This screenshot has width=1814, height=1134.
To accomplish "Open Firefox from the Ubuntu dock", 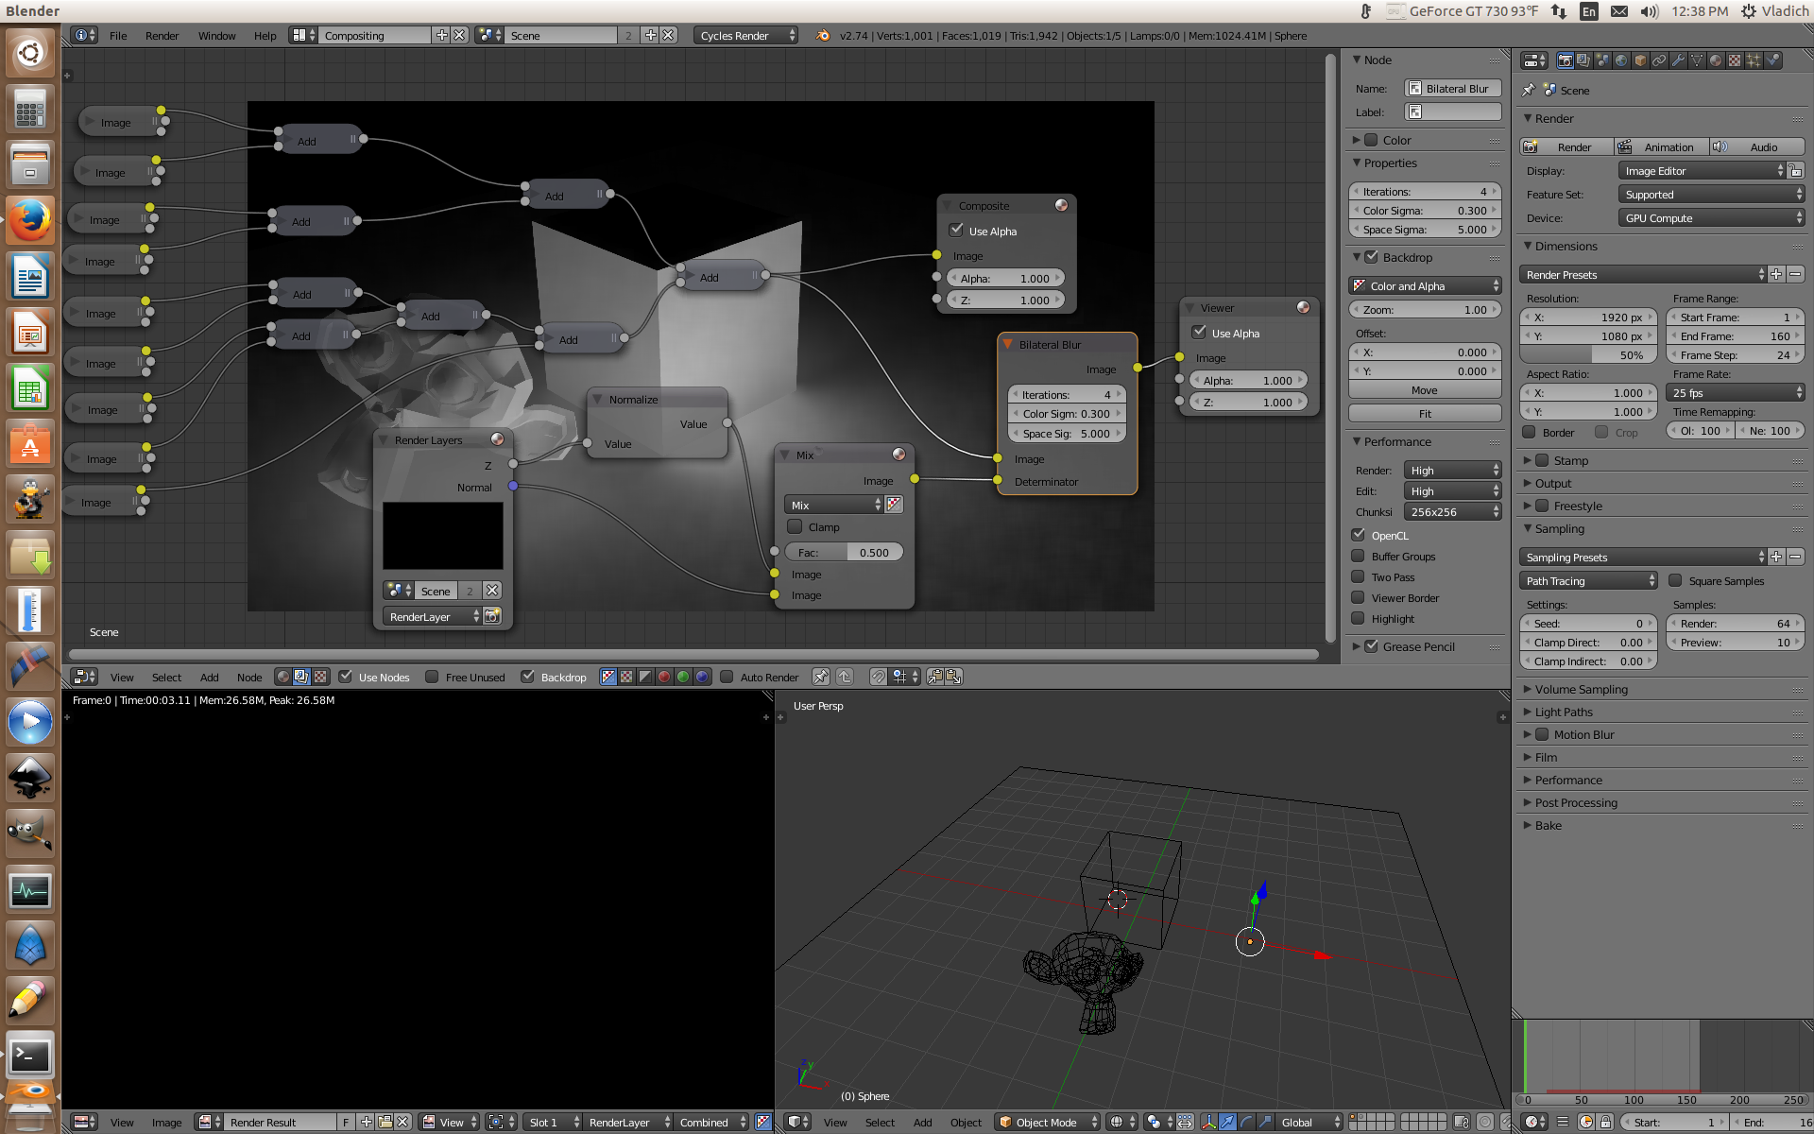I will click(x=30, y=221).
